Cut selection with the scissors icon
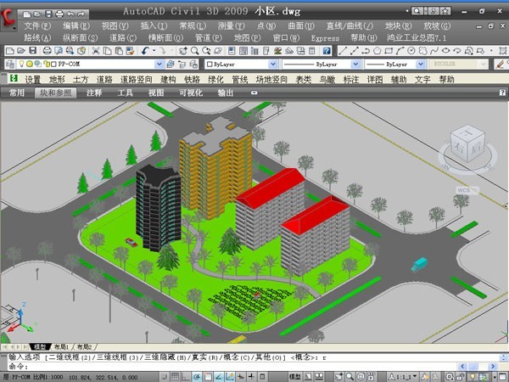 point(95,51)
